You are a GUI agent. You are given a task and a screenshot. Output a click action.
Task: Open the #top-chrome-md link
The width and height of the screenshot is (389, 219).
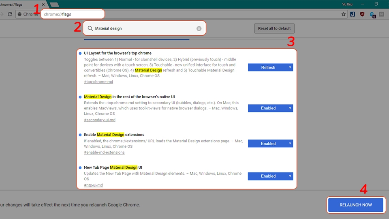[98, 82]
